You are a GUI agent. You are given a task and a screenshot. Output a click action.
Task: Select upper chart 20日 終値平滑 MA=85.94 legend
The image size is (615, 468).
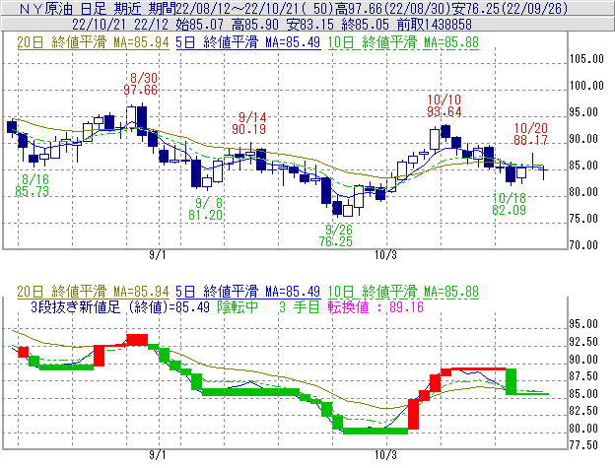click(93, 42)
